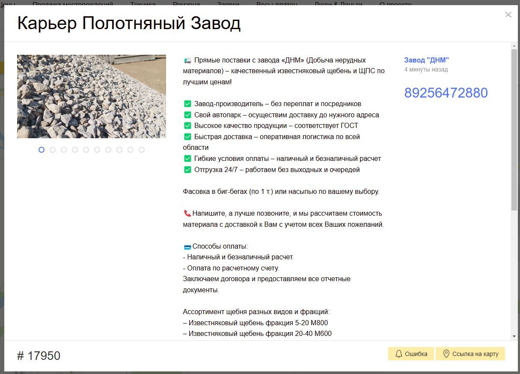The width and height of the screenshot is (520, 374).
Task: Click the bell icon beside Ошибка
Action: (x=399, y=354)
